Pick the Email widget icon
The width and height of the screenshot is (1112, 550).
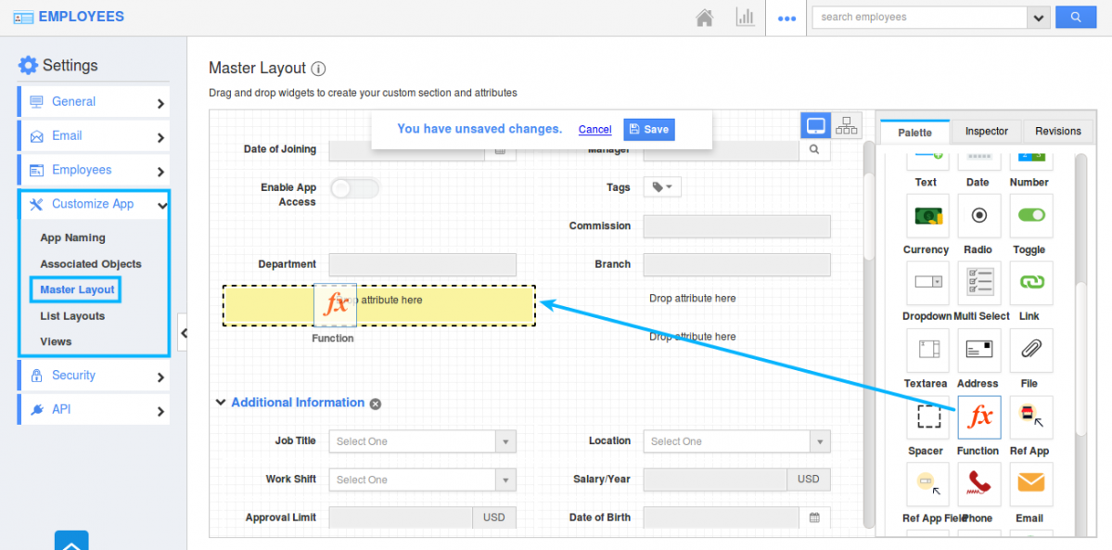[x=1029, y=483]
